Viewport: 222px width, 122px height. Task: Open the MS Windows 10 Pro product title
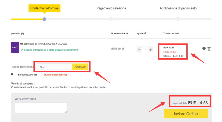coord(43,44)
